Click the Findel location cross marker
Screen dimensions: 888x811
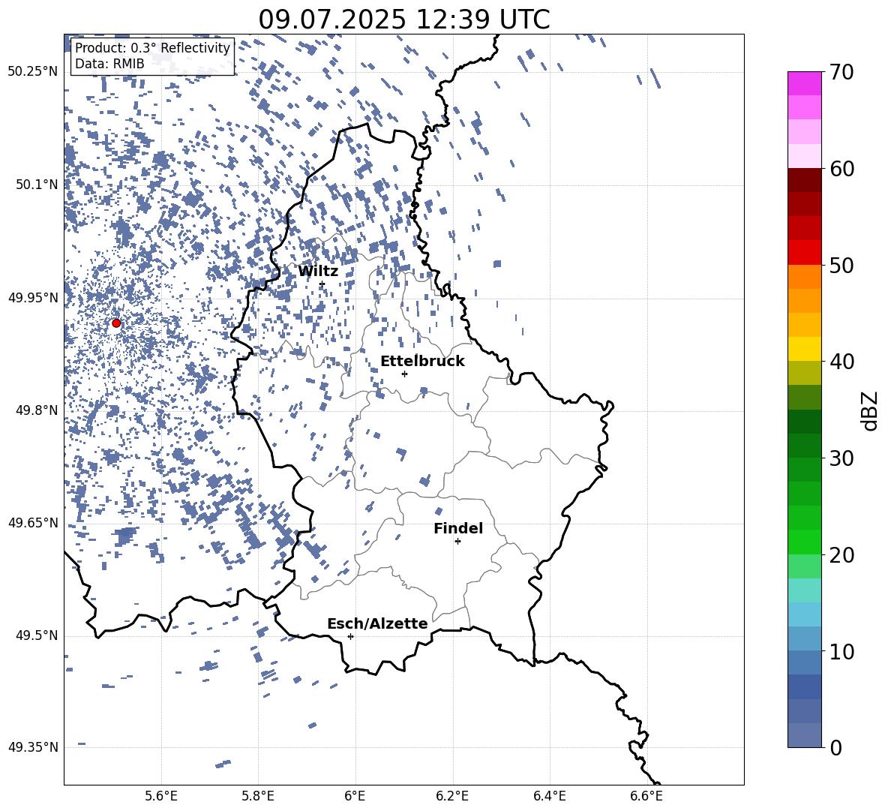pos(457,542)
